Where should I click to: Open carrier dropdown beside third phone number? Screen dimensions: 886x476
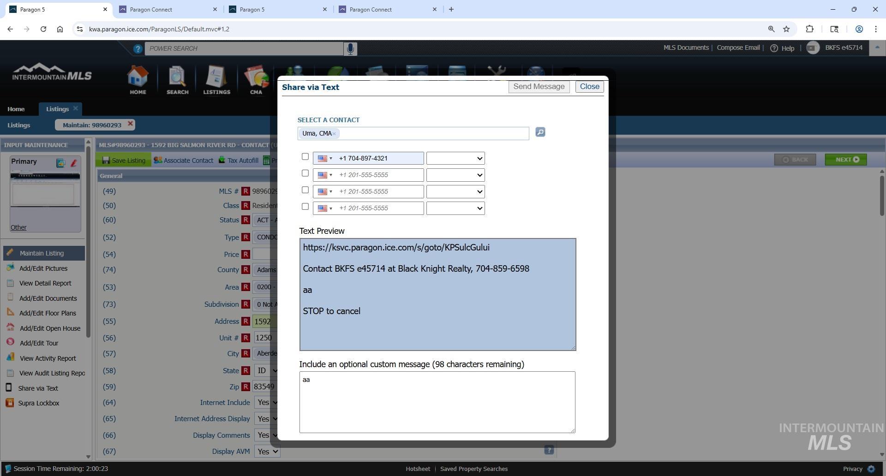pos(455,191)
